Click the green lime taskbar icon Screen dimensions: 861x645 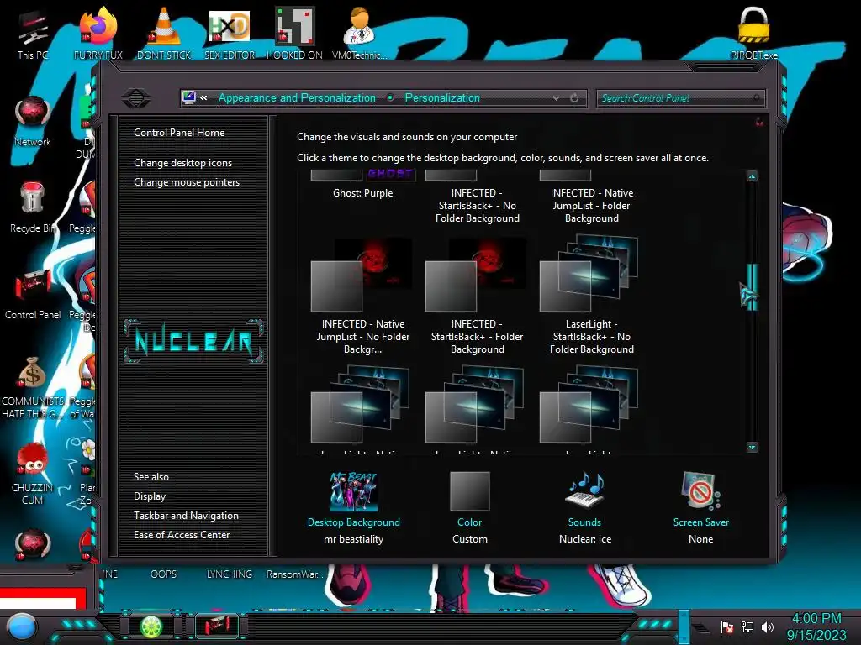coord(151,627)
